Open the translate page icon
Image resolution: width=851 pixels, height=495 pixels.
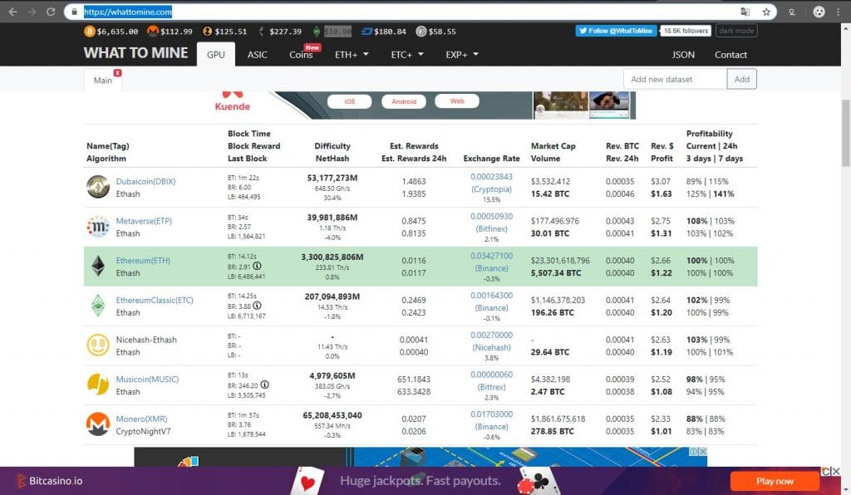pos(745,12)
